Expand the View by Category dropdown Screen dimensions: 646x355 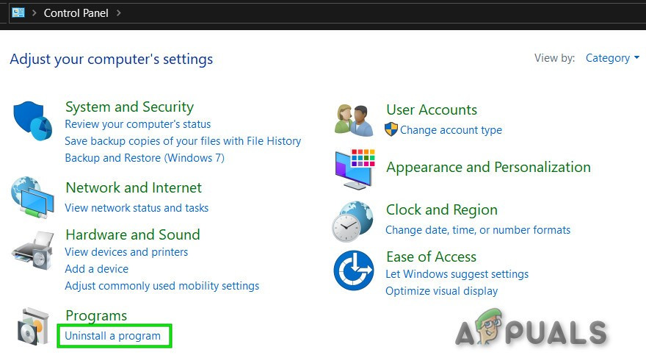coord(611,58)
